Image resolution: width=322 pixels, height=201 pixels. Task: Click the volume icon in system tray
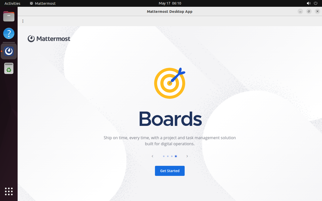click(308, 3)
